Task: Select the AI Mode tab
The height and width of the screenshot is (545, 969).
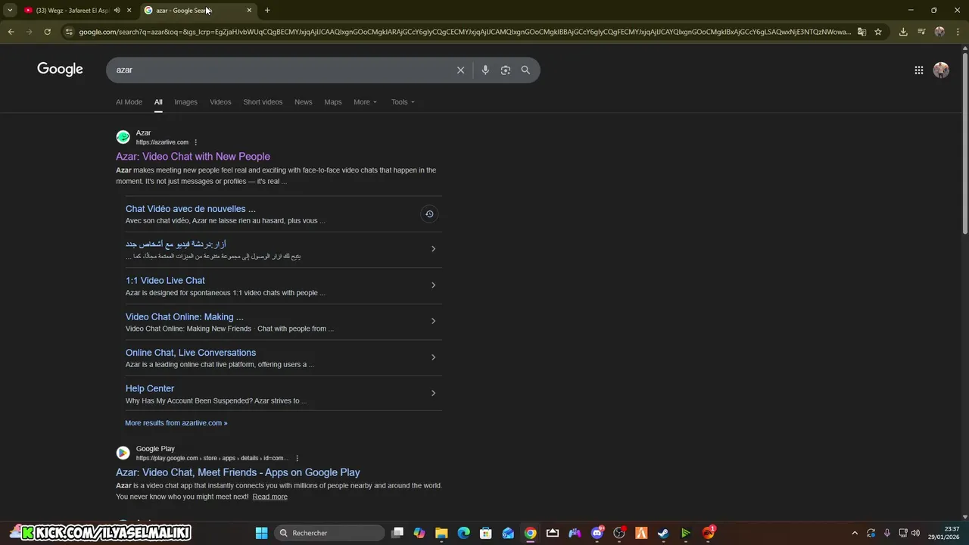Action: point(129,101)
